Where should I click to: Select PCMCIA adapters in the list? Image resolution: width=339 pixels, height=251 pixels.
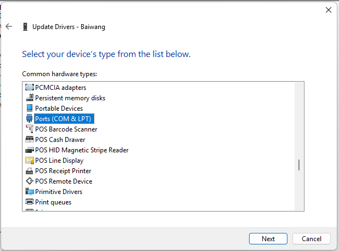[x=60, y=88]
